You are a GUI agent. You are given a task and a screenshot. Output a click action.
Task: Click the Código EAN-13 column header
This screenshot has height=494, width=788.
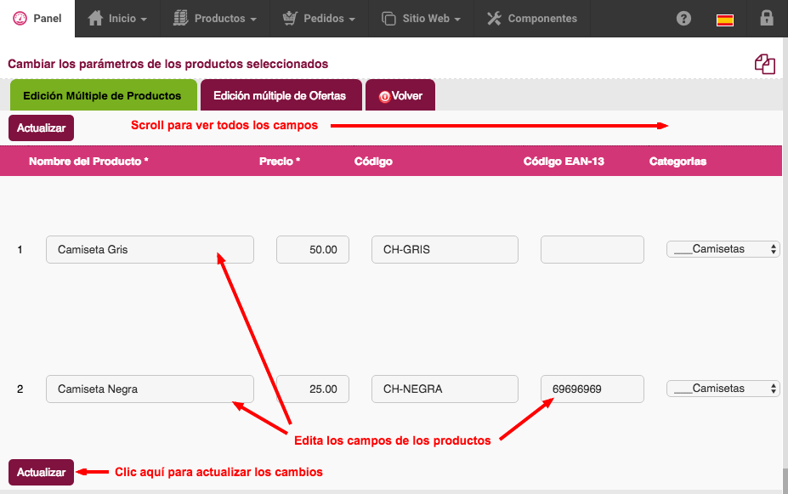coord(564,162)
